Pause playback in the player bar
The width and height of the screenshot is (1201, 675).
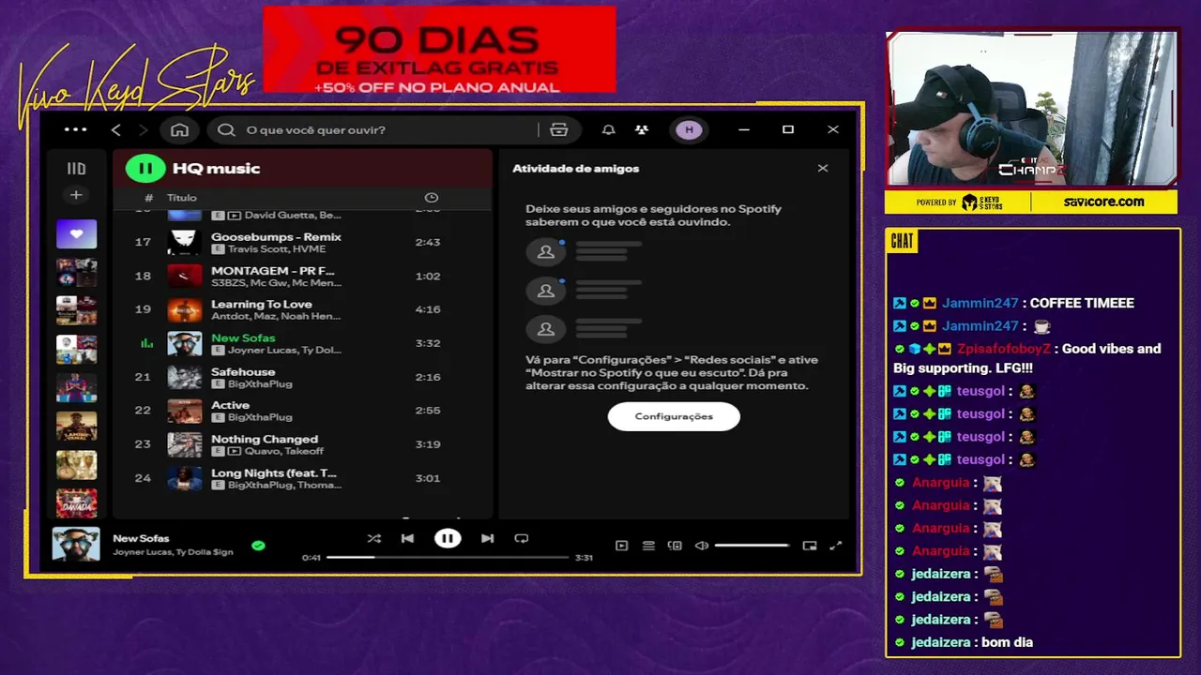click(x=448, y=538)
